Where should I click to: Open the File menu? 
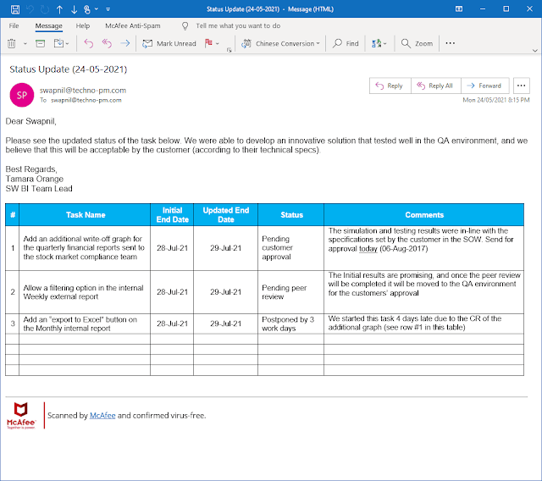pos(14,26)
